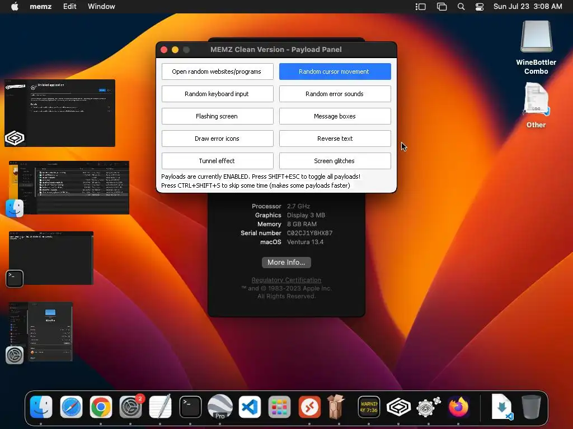This screenshot has width=573, height=429.
Task: Toggle the Flashing screen payload
Action: (218, 116)
